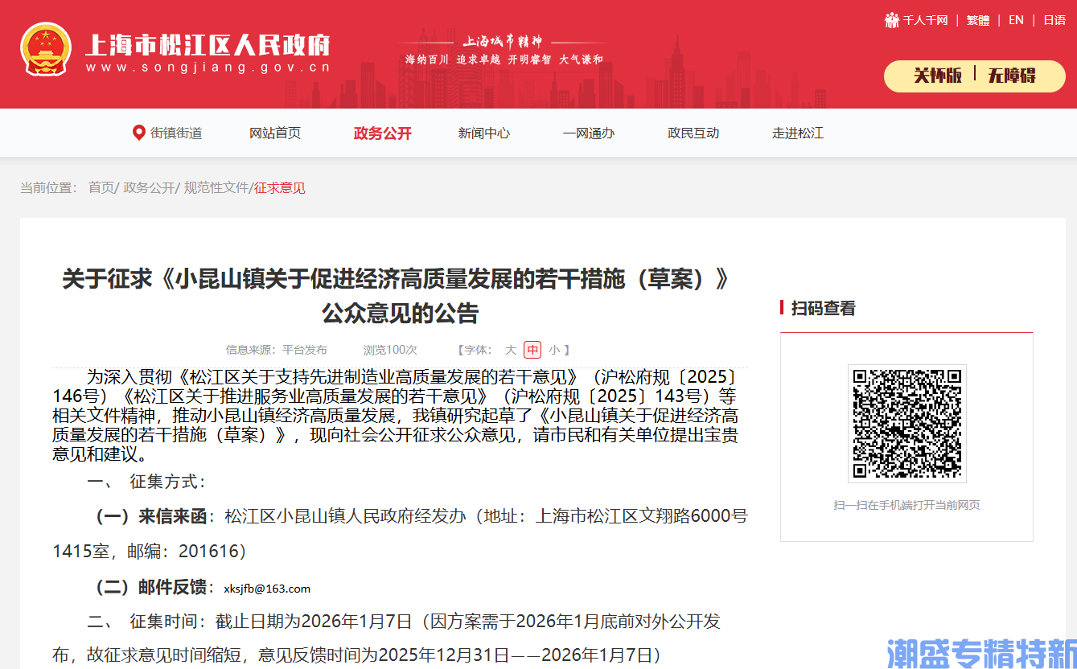Enable 关怀版 care mode
1077x669 pixels.
(938, 76)
